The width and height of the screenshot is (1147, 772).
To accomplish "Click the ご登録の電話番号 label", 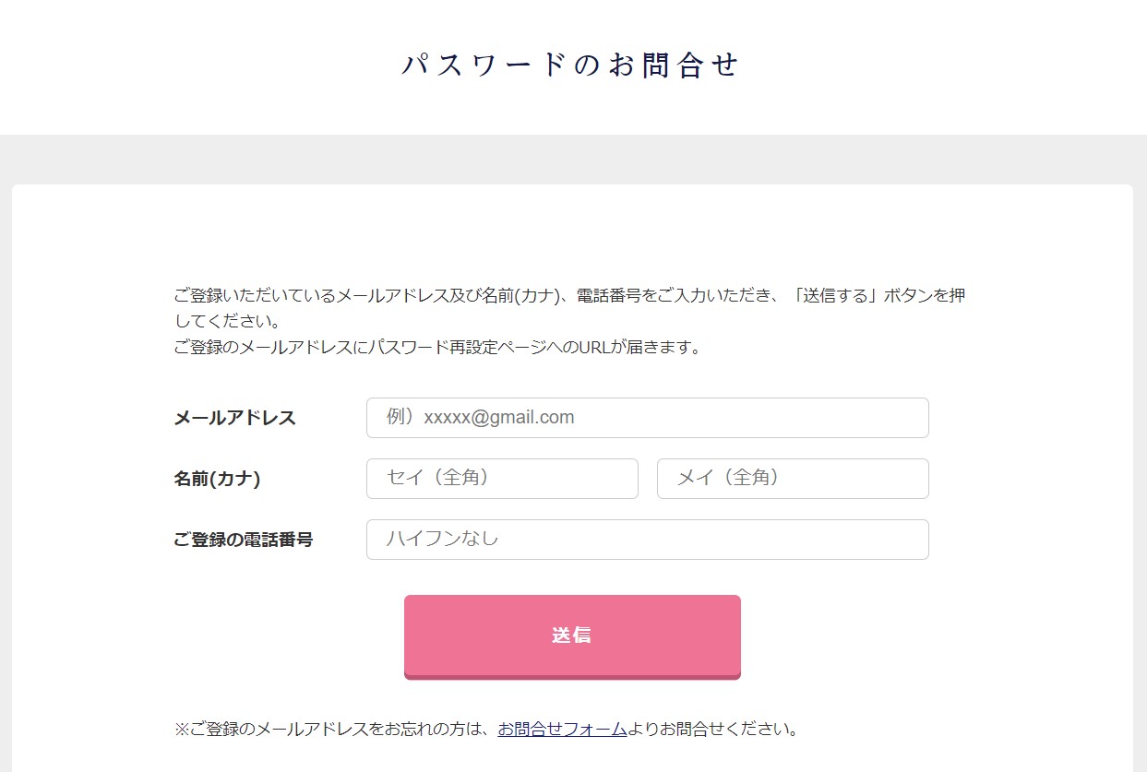I will tap(243, 540).
